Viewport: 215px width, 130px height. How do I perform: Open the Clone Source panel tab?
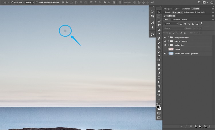click(x=169, y=16)
